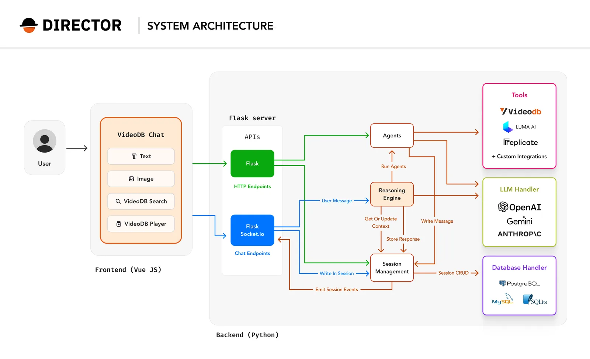Click the 'Flask server' label
Screen dimensions: 590x359
(x=252, y=118)
